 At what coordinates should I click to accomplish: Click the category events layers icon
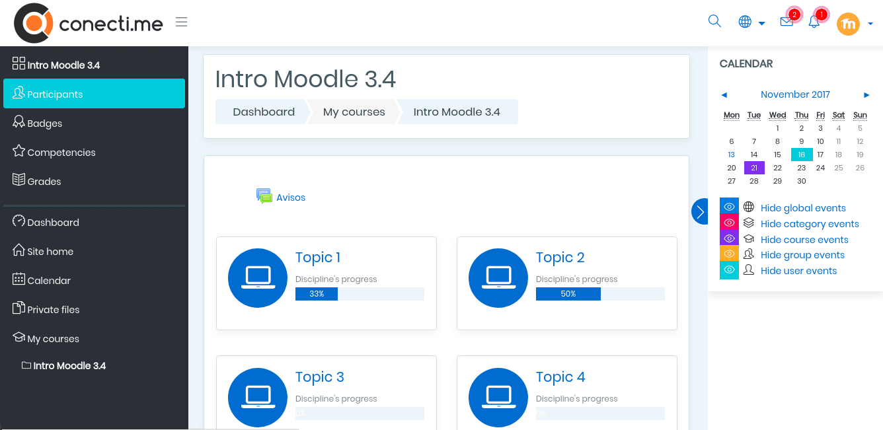pos(749,223)
